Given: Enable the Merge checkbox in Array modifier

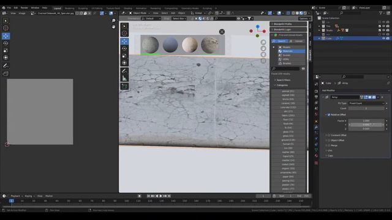Looking at the screenshot, I should click(329, 145).
